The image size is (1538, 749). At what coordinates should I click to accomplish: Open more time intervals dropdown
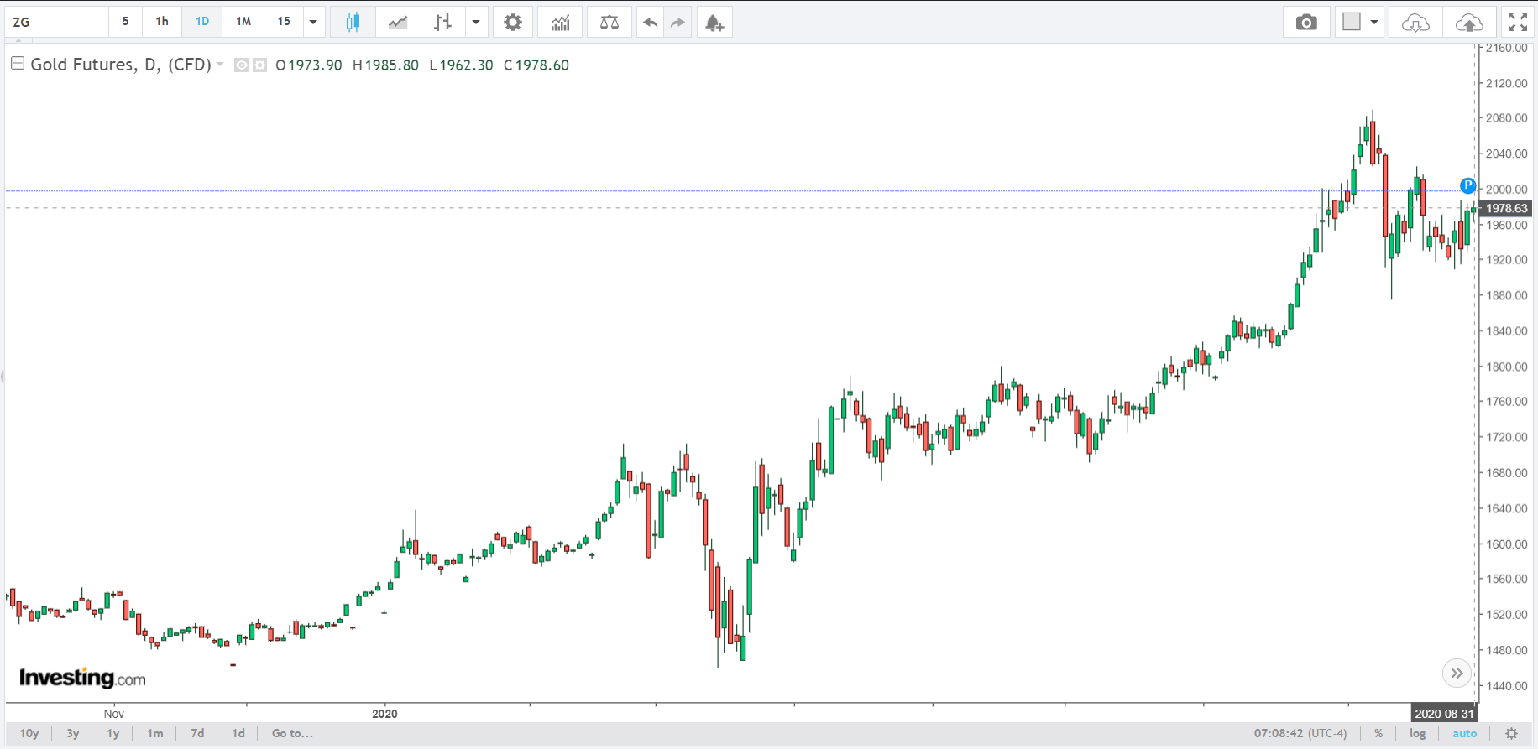(x=313, y=22)
